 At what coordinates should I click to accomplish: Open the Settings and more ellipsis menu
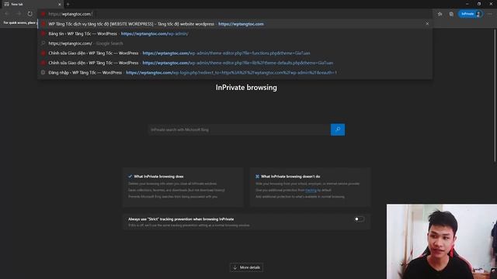(490, 14)
